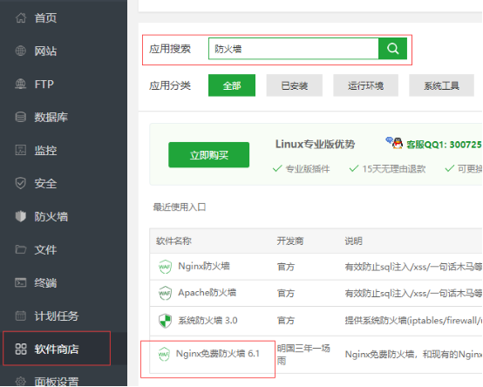Click the database icon beside 数据库

tap(21, 117)
